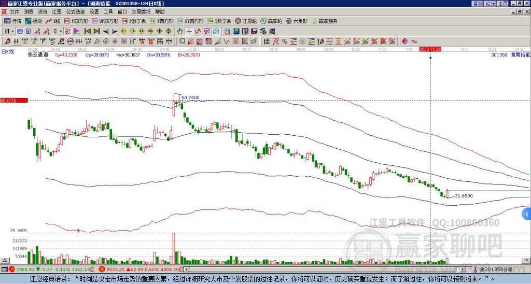The width and height of the screenshot is (531, 284).
Task: Select the fan lines drawing tool
Action: click(191, 41)
